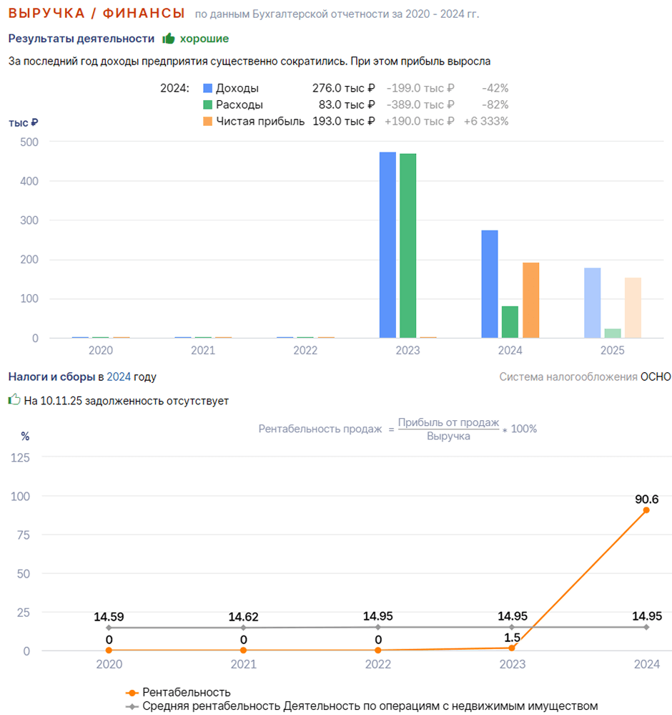Viewport: 672px width, 715px height.
Task: Select the orange 90.6 data point for 2024
Action: [x=646, y=510]
